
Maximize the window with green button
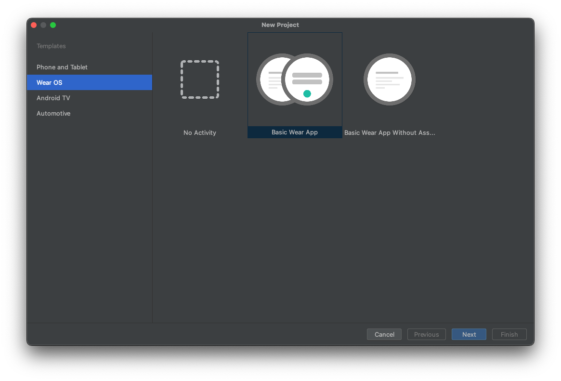pos(53,25)
